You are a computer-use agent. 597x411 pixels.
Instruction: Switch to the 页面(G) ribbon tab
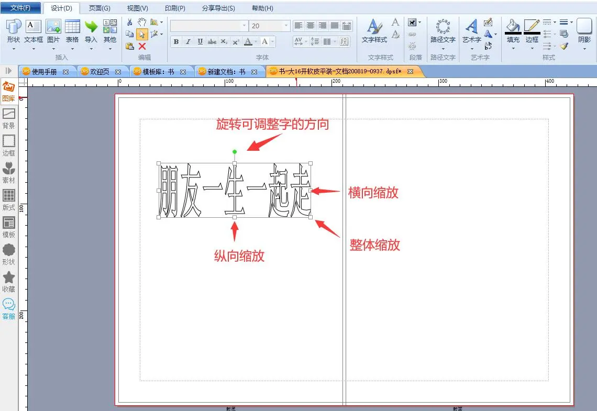99,8
